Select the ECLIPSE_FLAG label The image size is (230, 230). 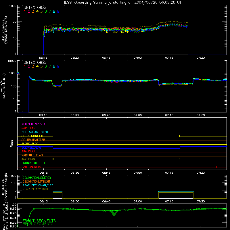pos(31,147)
